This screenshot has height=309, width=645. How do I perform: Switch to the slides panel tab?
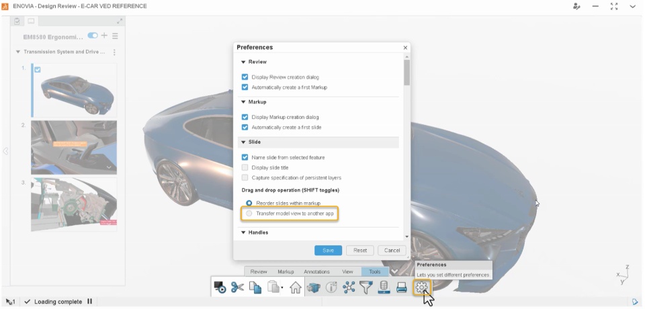click(31, 21)
